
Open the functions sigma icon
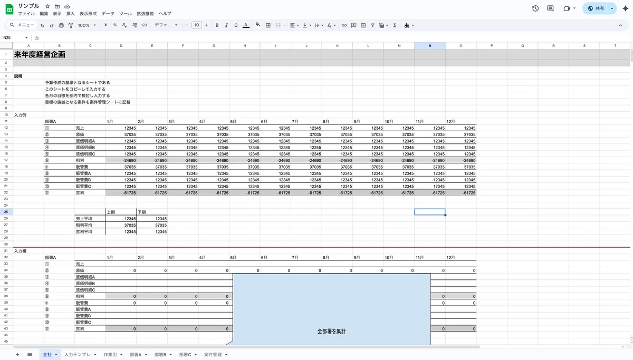pos(395,25)
